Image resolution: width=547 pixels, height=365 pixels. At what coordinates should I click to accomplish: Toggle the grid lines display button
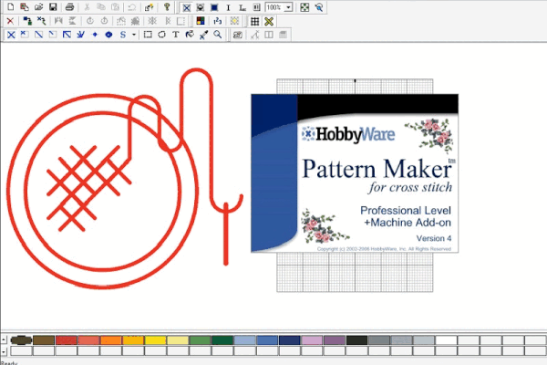pyautogui.click(x=254, y=21)
